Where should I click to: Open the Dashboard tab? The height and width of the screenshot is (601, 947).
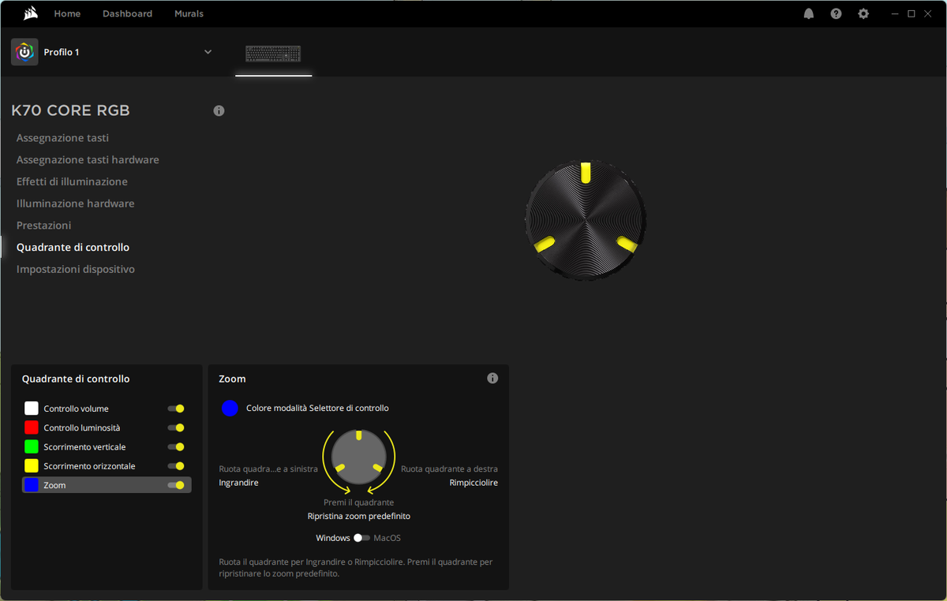coord(127,13)
